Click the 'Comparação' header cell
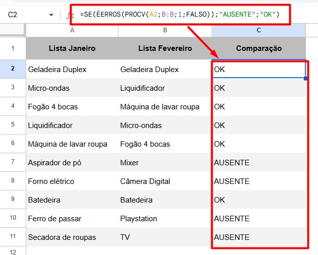Image resolution: width=318 pixels, height=255 pixels. point(259,48)
